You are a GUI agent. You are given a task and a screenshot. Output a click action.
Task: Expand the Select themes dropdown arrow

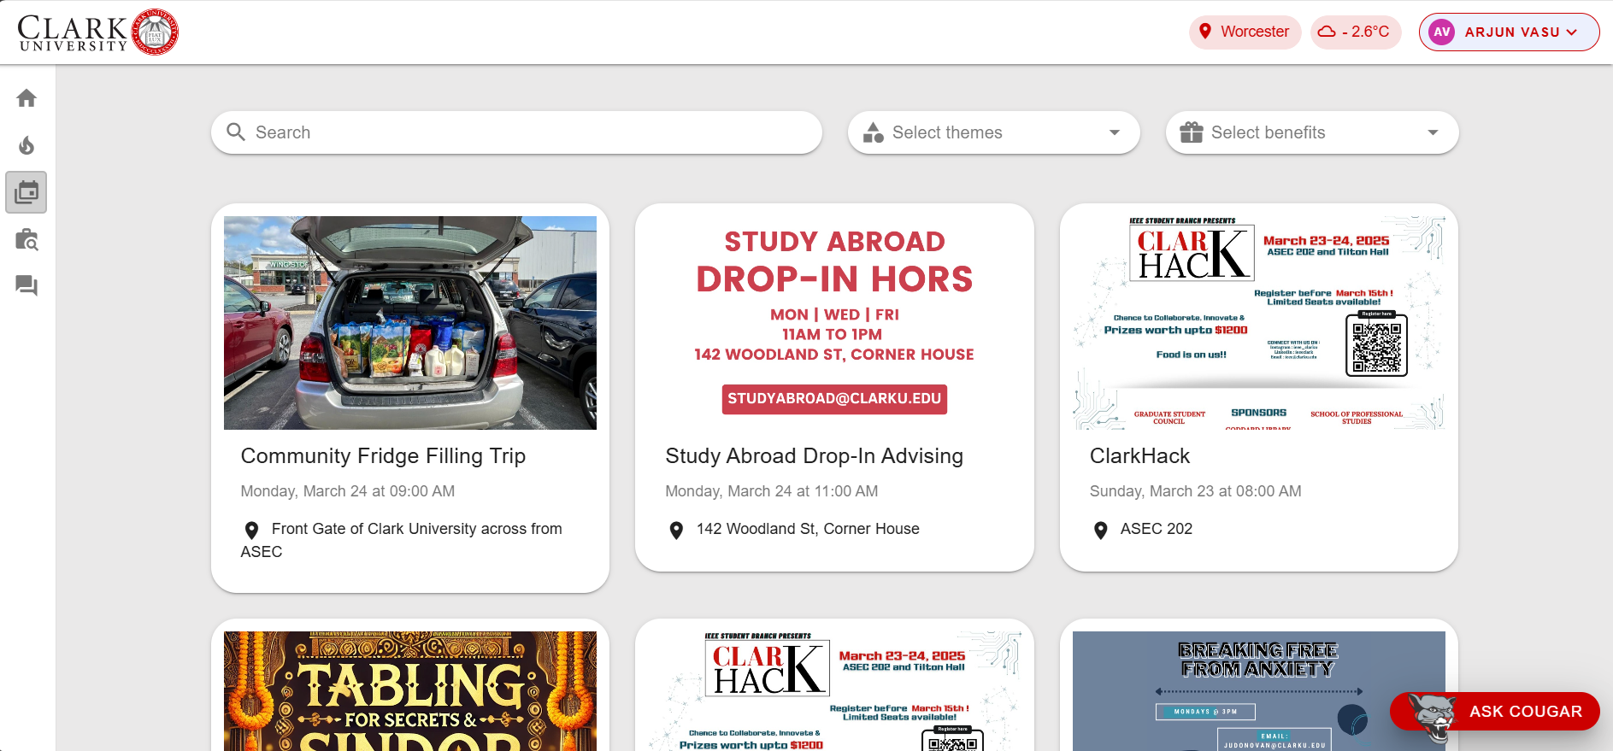(1115, 132)
